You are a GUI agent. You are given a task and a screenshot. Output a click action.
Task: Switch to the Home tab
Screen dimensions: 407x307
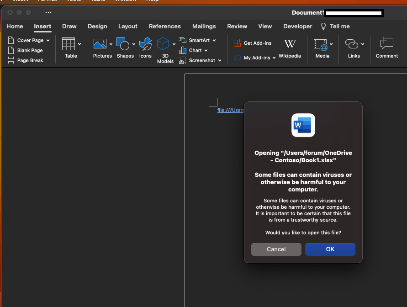15,26
